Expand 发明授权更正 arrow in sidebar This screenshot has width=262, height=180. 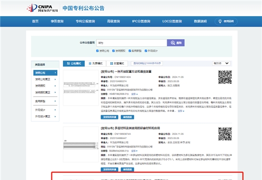click(x=55, y=92)
